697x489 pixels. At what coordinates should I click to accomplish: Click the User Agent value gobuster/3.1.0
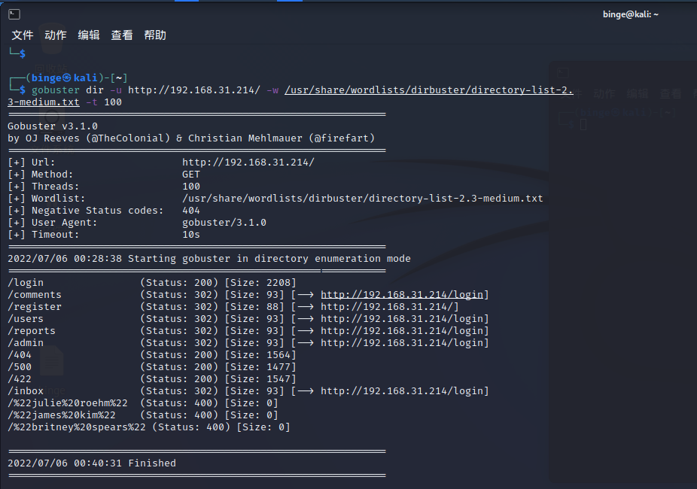click(x=224, y=222)
